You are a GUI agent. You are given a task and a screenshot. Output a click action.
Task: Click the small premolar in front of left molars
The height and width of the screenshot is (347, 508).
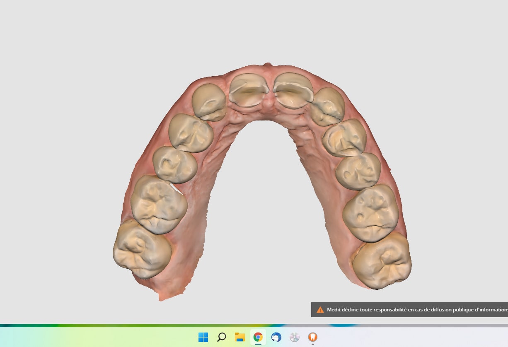[175, 165]
